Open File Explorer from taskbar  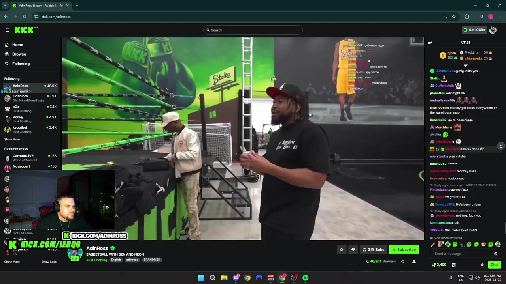[224, 278]
